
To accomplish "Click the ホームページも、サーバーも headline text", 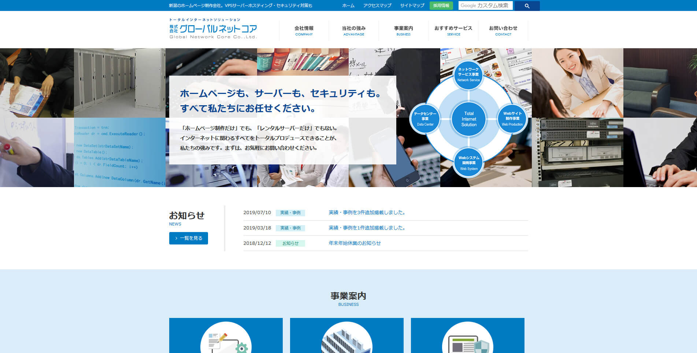I will click(x=281, y=101).
